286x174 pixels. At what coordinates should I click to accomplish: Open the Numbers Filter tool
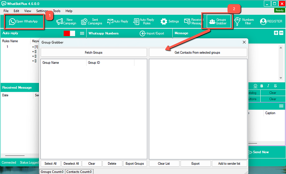pyautogui.click(x=244, y=21)
